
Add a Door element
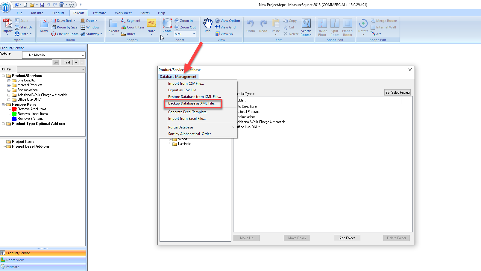coord(89,21)
